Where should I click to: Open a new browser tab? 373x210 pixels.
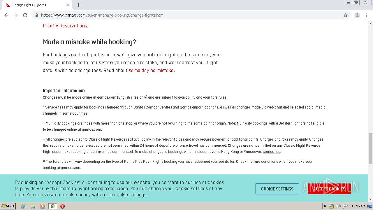(x=79, y=5)
